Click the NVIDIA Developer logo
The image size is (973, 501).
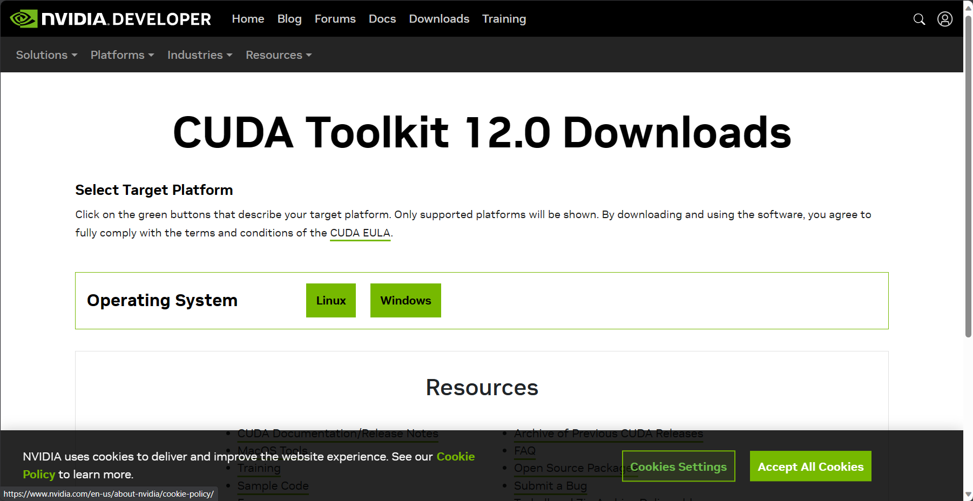(111, 19)
